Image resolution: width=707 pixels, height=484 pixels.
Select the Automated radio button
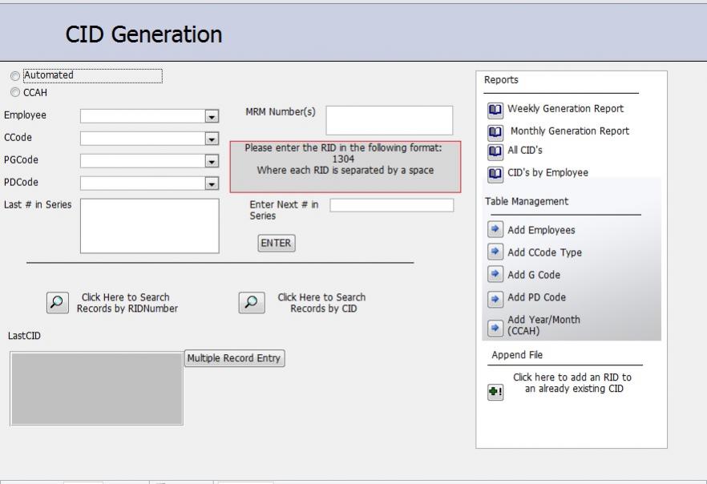coord(15,75)
